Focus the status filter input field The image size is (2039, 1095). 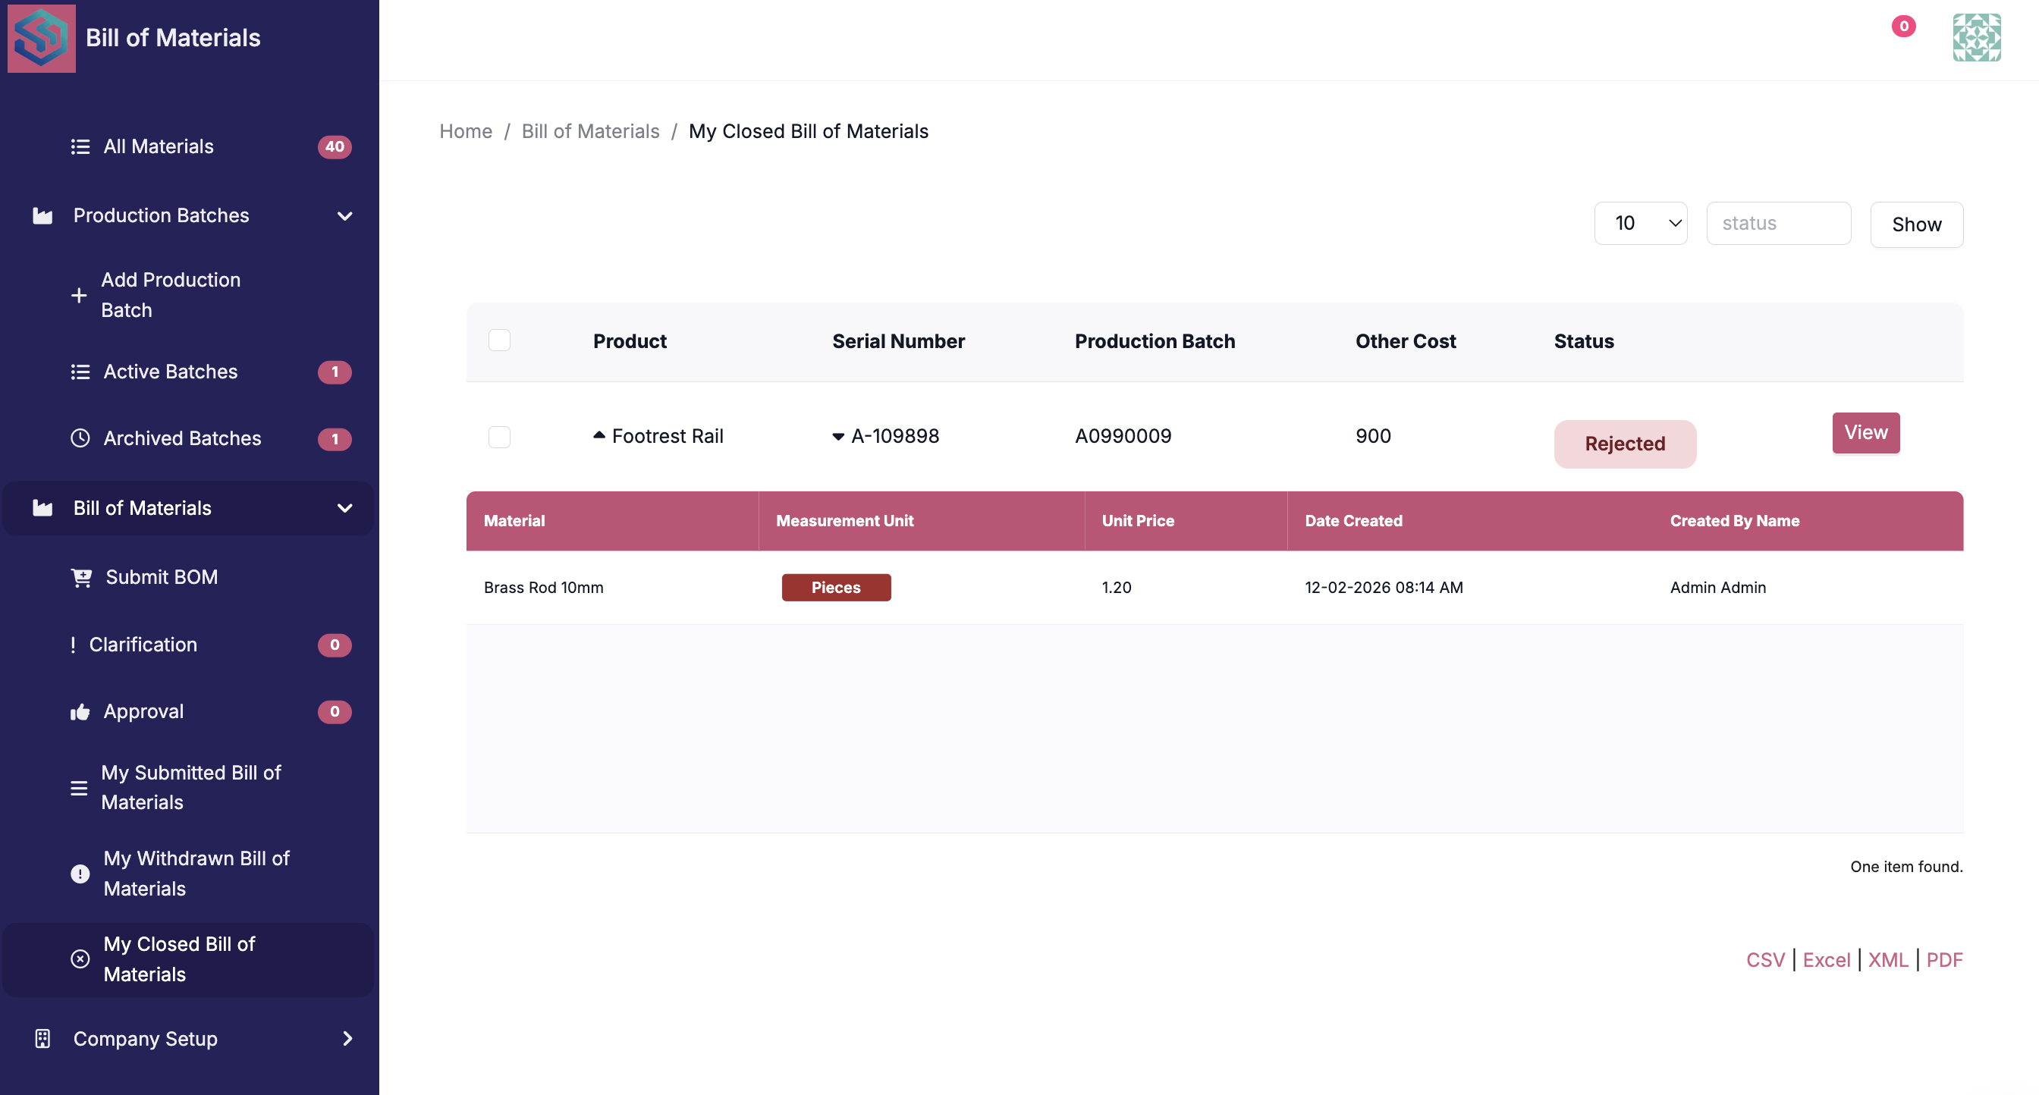tap(1778, 224)
